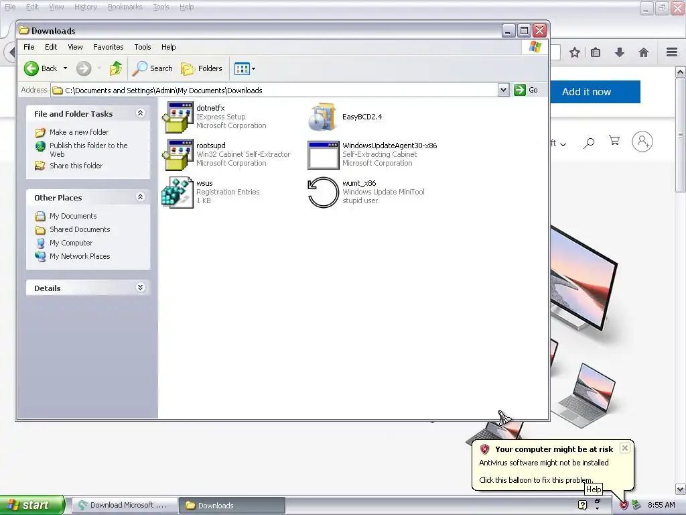Screen dimensions: 686x515
Task: Select the rootsupd file icon
Action: (178, 155)
